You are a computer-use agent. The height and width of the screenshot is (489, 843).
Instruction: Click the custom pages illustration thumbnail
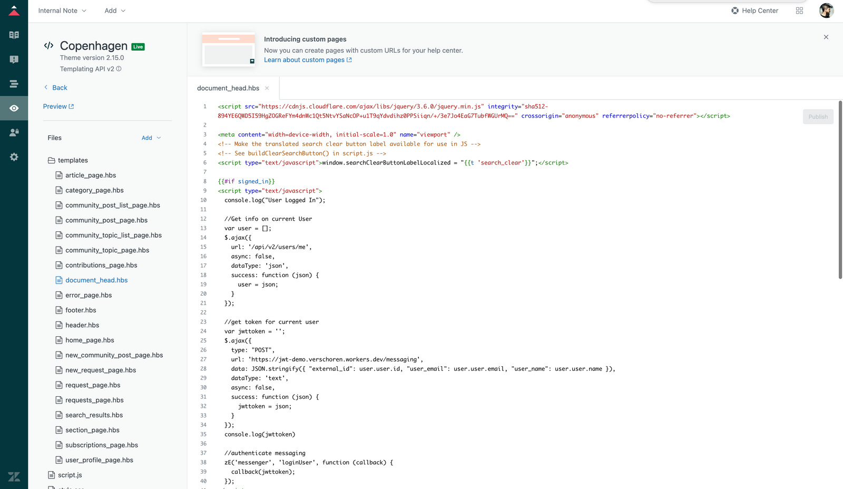(x=228, y=50)
